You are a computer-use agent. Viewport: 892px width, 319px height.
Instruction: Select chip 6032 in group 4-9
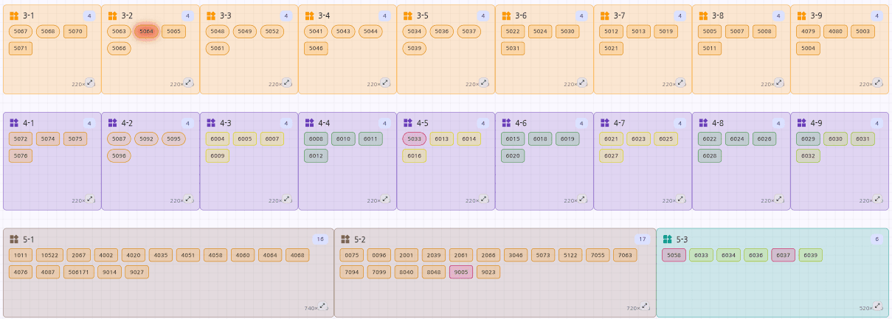pos(808,155)
